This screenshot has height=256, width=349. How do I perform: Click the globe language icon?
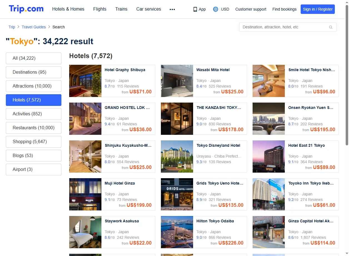coord(216,9)
